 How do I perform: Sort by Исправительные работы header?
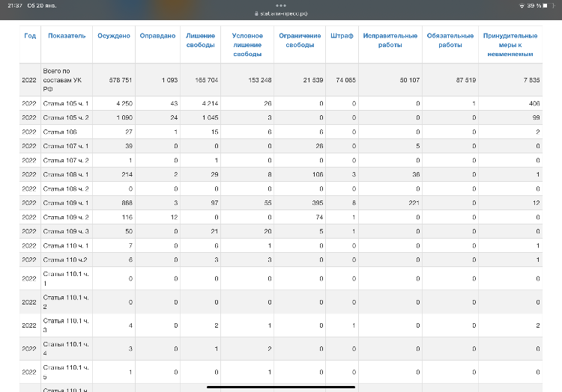pyautogui.click(x=390, y=40)
